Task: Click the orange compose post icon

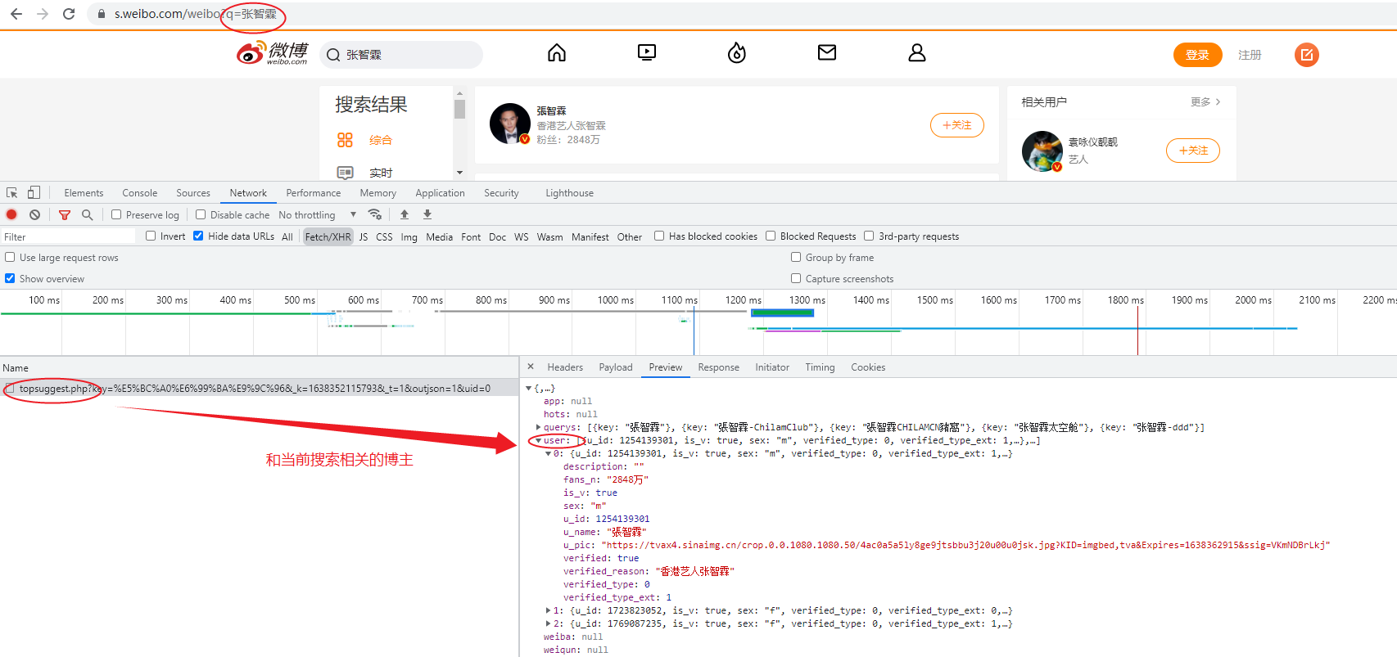Action: pos(1307,55)
